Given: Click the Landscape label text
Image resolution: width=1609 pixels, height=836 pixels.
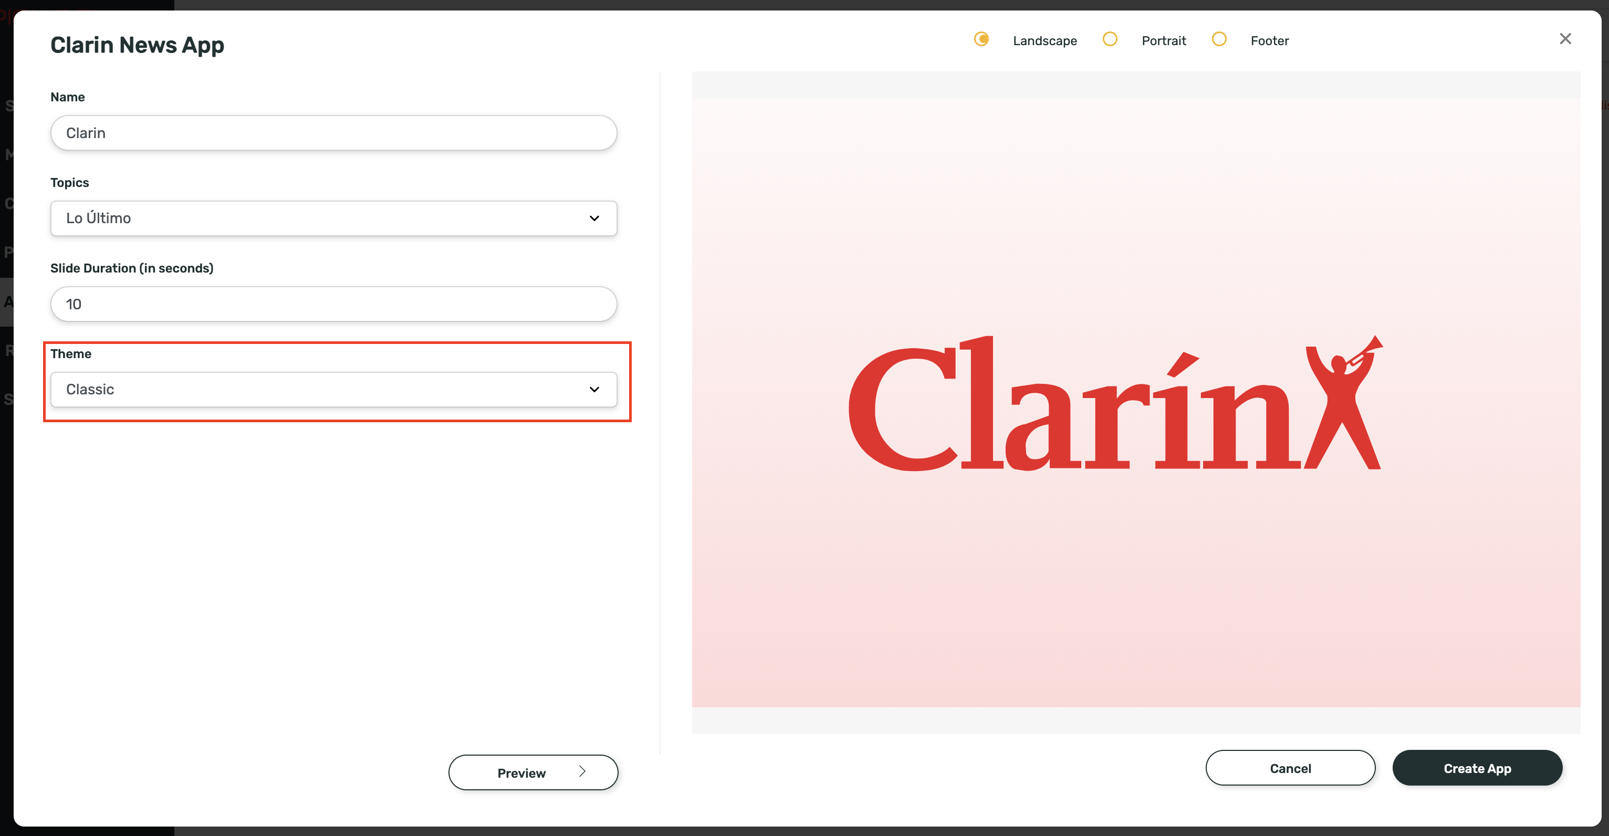Looking at the screenshot, I should (1045, 40).
